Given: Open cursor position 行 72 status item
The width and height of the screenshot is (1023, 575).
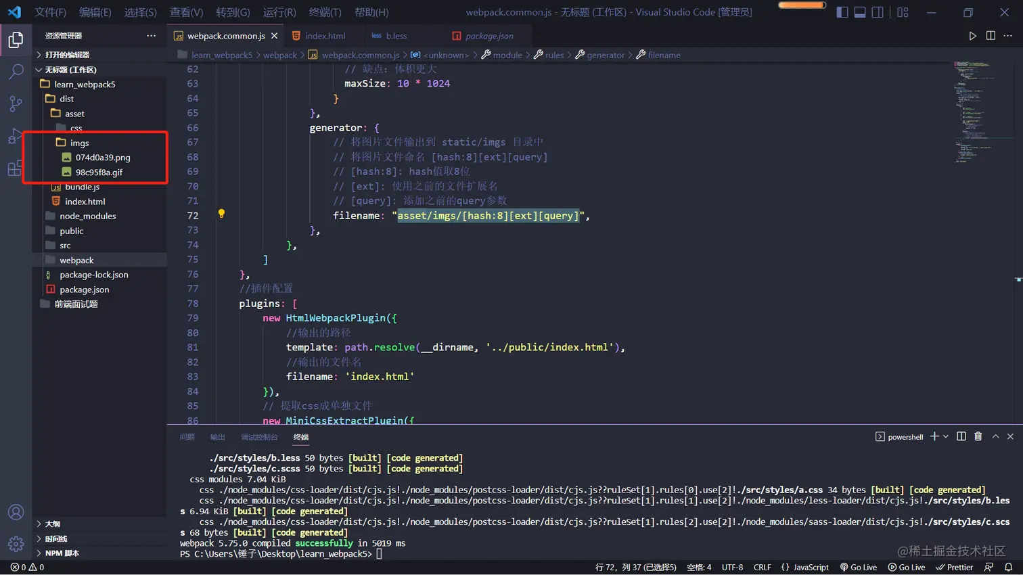Looking at the screenshot, I should point(635,568).
